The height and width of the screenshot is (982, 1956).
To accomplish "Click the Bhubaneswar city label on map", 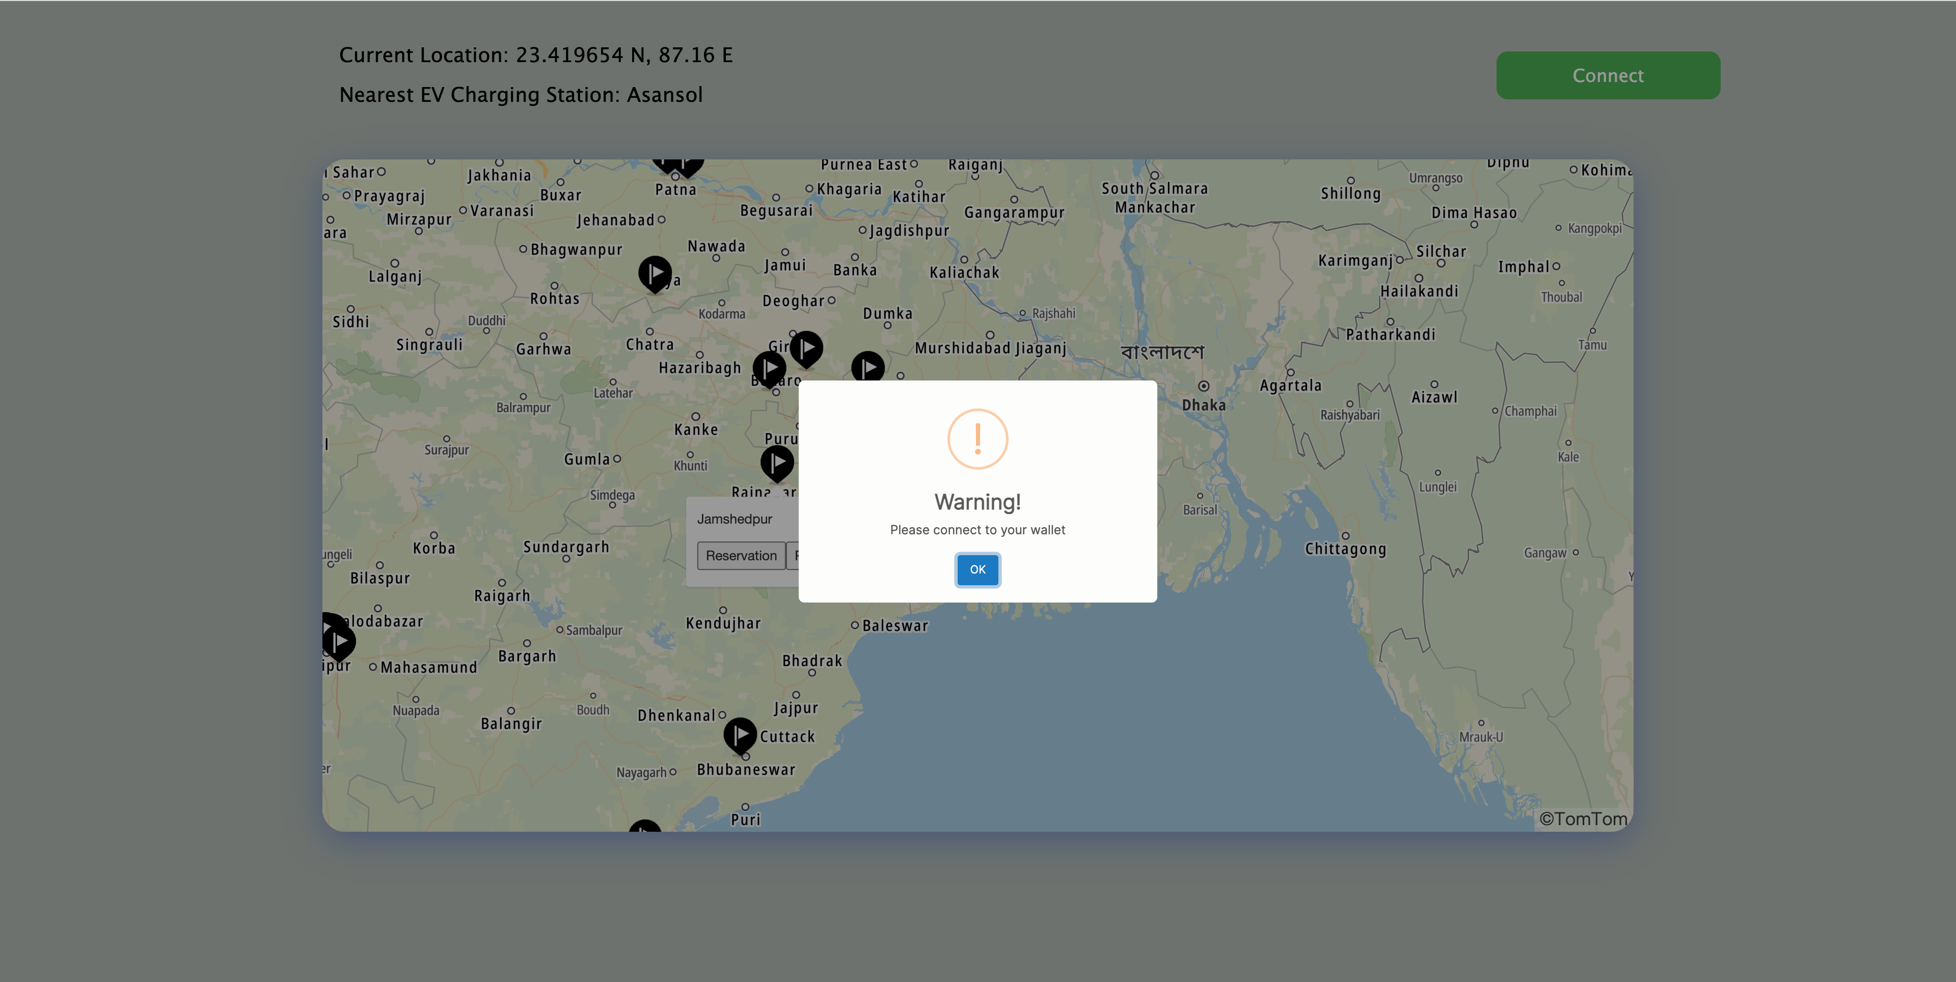I will (x=746, y=769).
